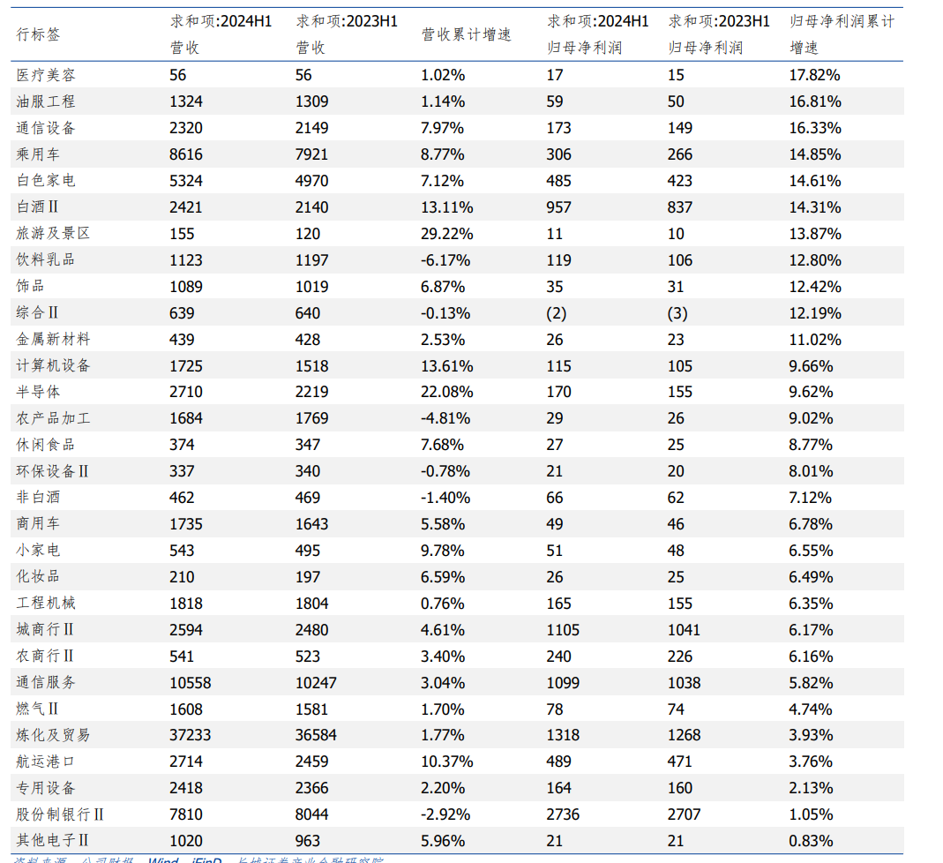Select the 1.05% profit growth cell
The width and height of the screenshot is (943, 863).
811,814
